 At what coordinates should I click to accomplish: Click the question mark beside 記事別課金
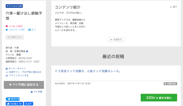[27, 51]
